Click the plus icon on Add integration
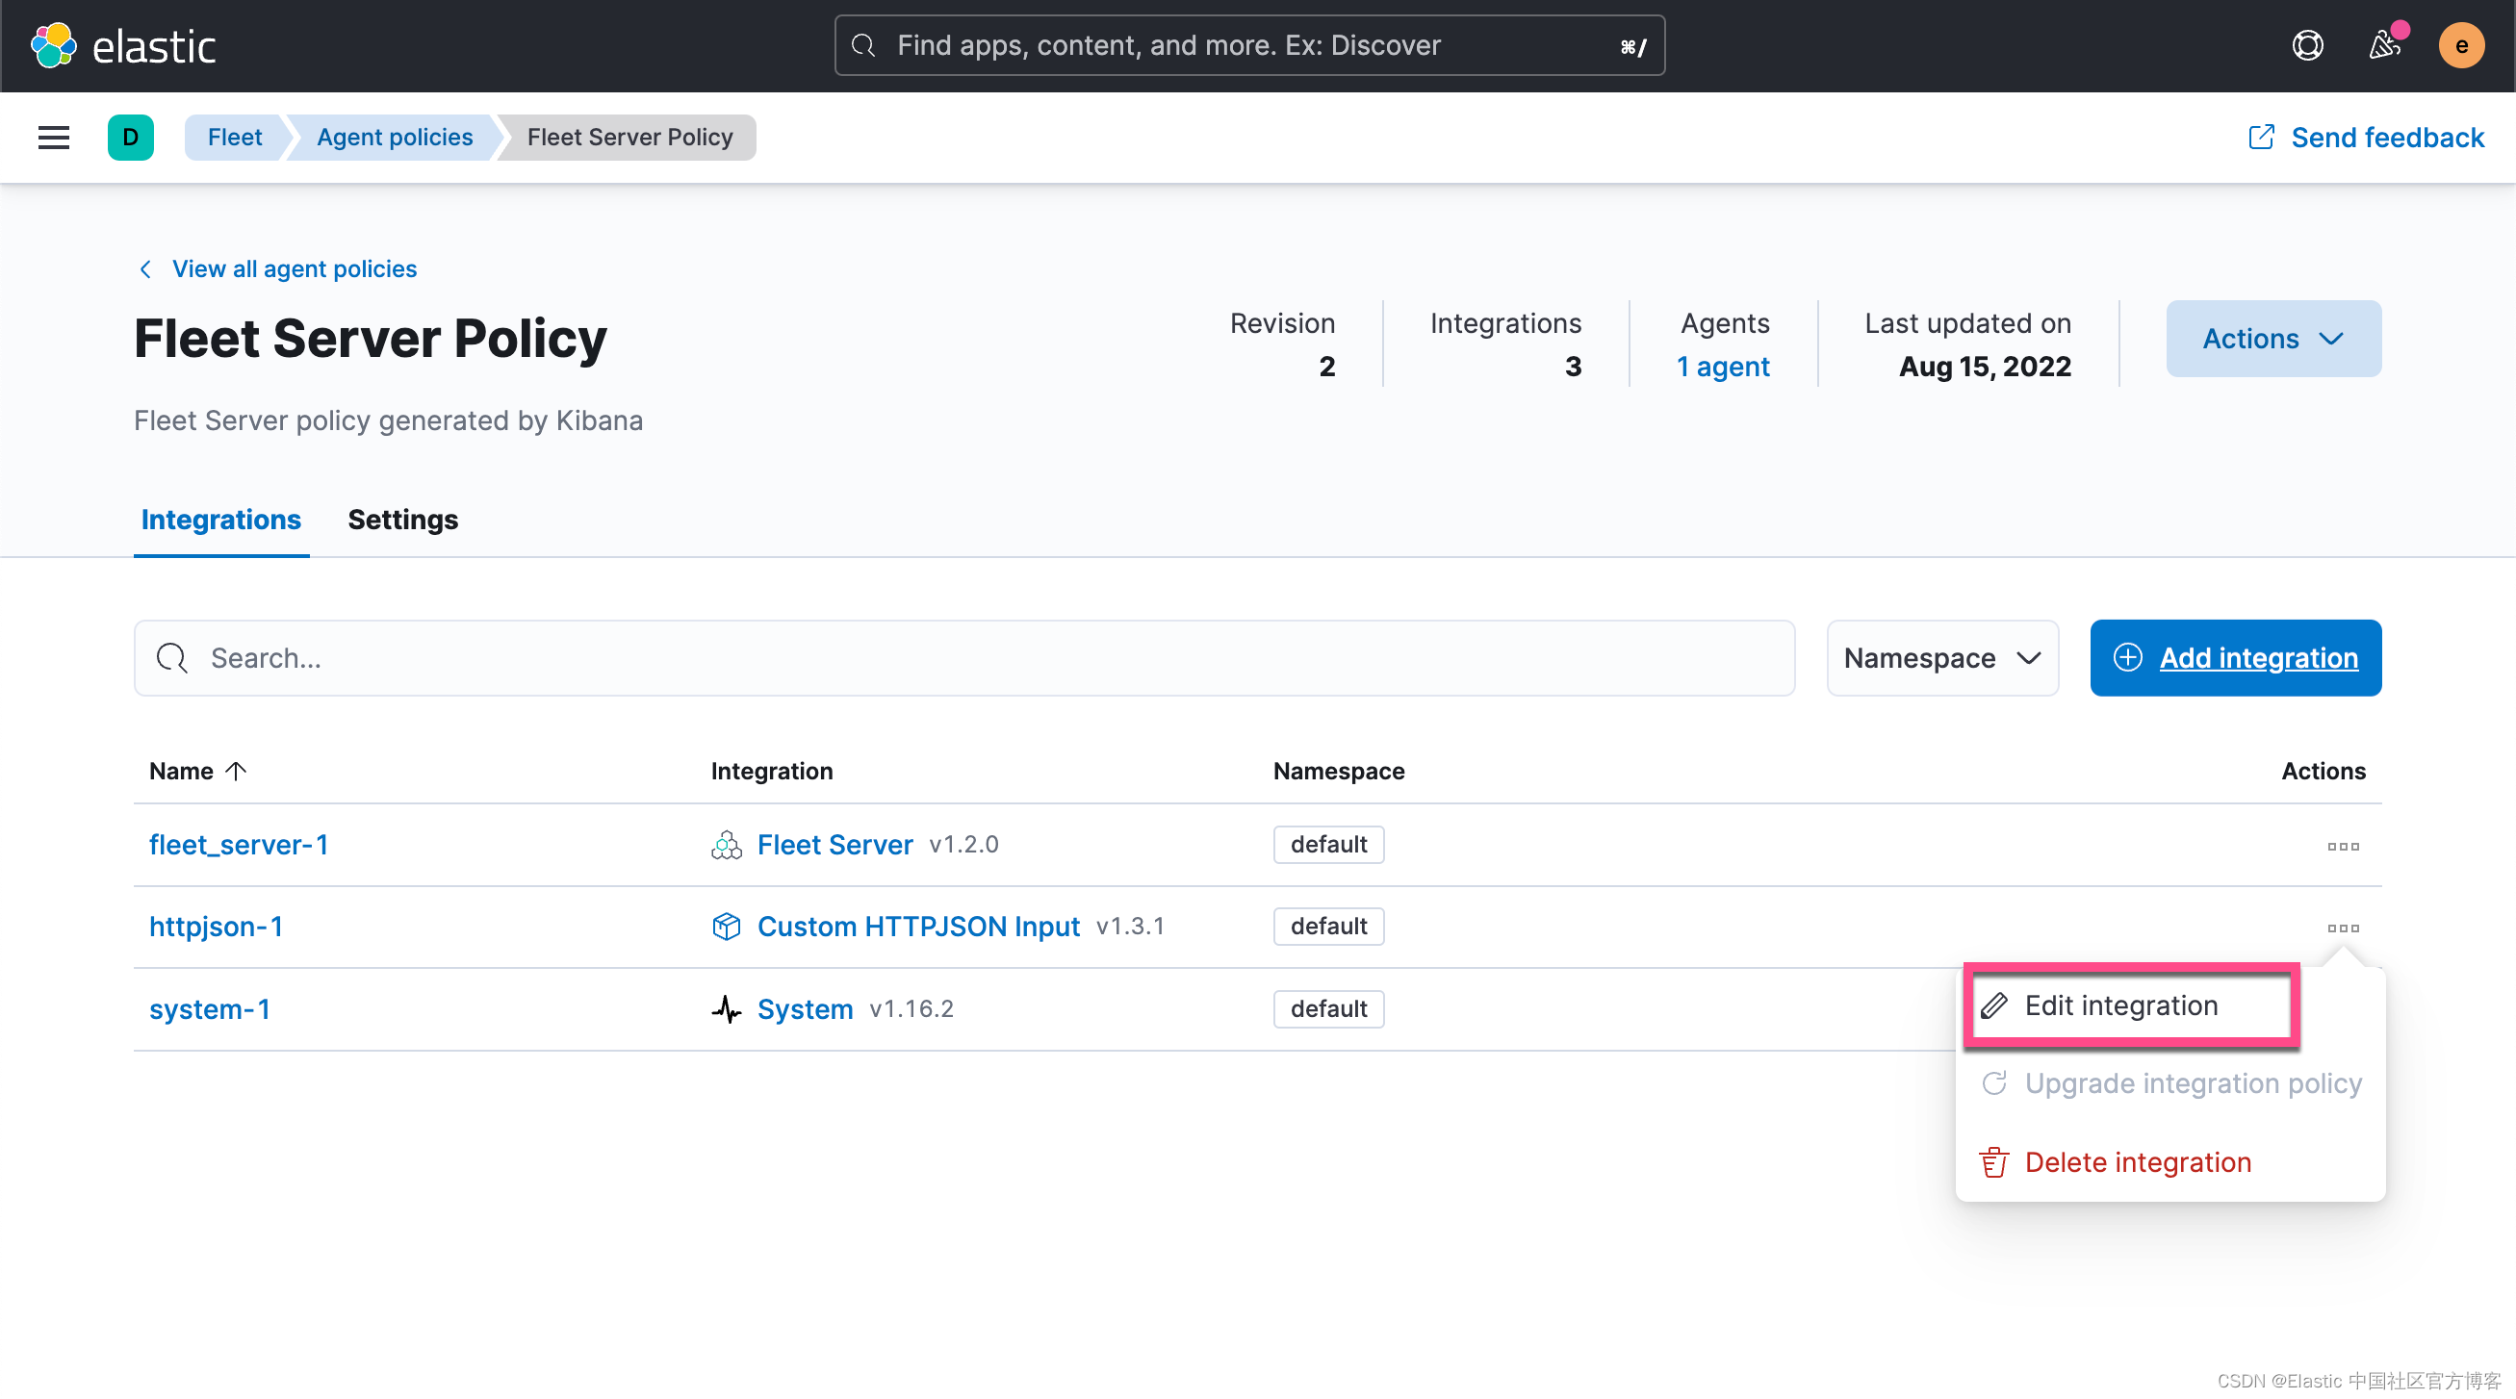Viewport: 2516px width, 1399px height. coord(2127,658)
